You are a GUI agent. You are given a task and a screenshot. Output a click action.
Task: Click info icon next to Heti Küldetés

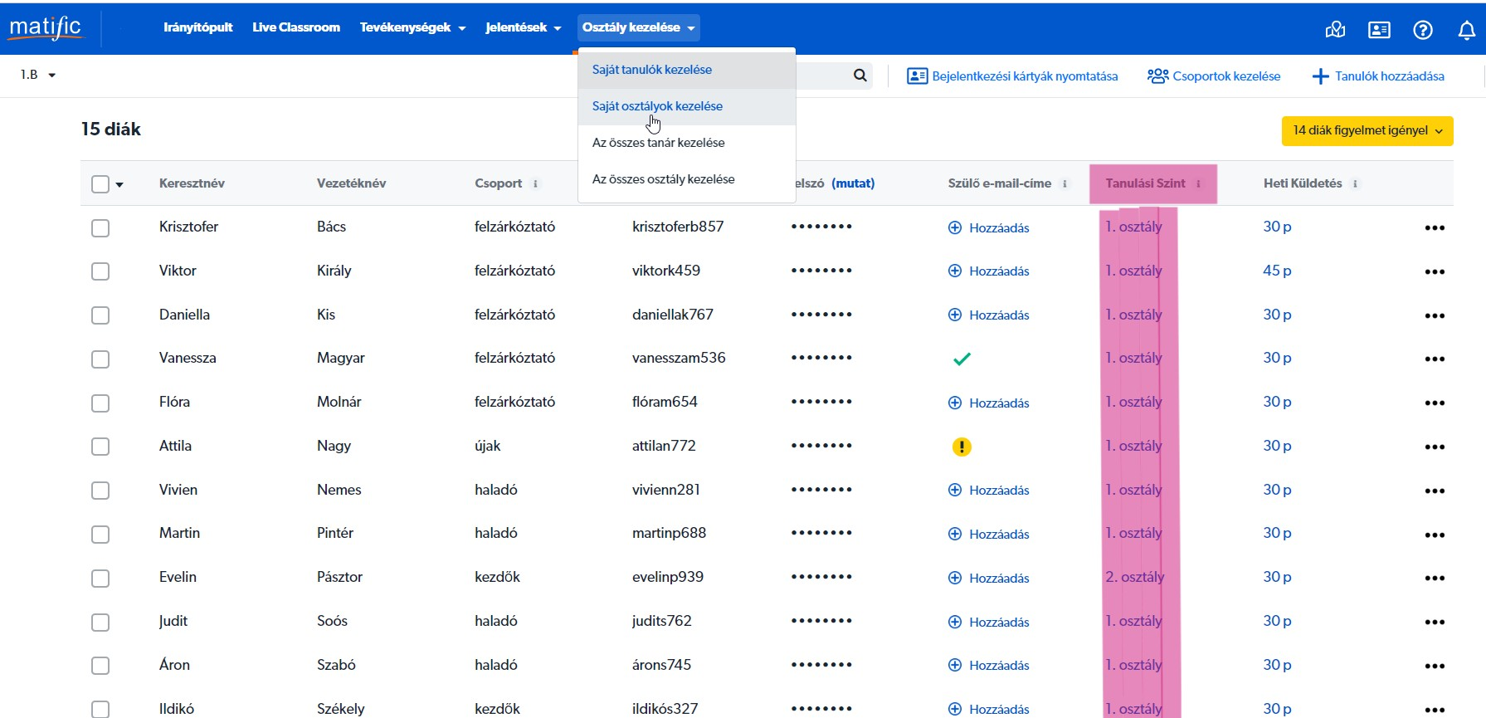(1355, 184)
